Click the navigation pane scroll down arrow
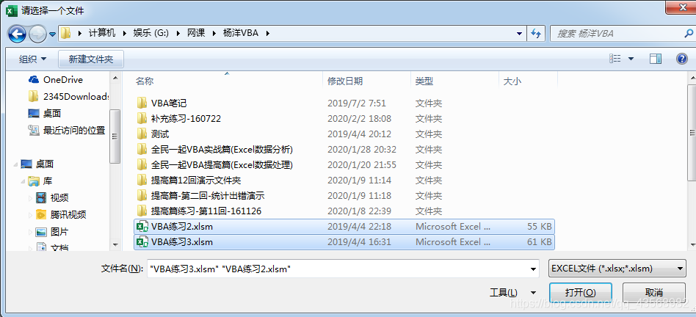 pyautogui.click(x=115, y=244)
